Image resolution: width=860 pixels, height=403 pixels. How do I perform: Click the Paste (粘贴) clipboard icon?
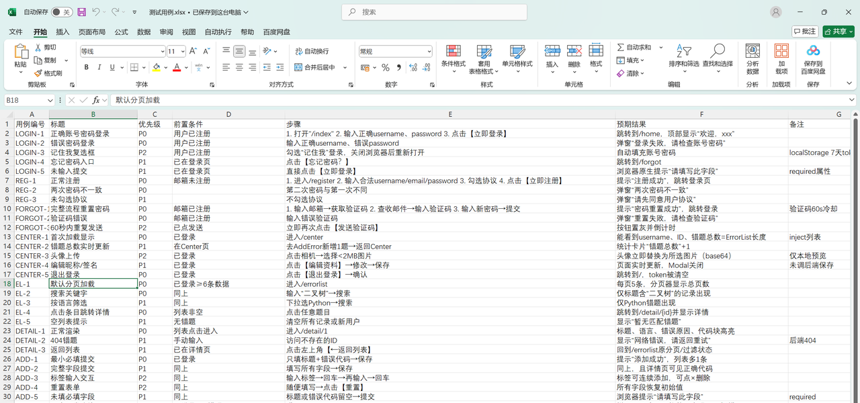[x=21, y=51]
